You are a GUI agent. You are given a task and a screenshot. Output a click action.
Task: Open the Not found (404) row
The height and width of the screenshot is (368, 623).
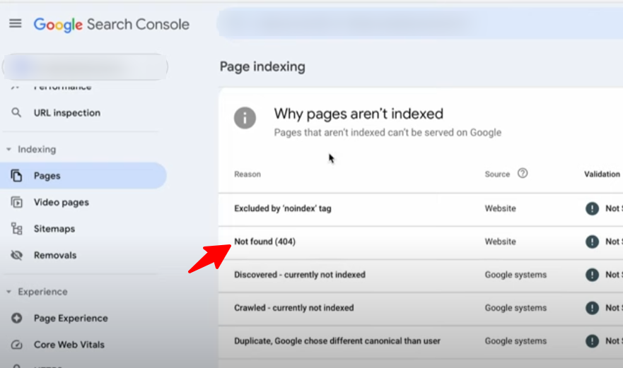coord(420,242)
